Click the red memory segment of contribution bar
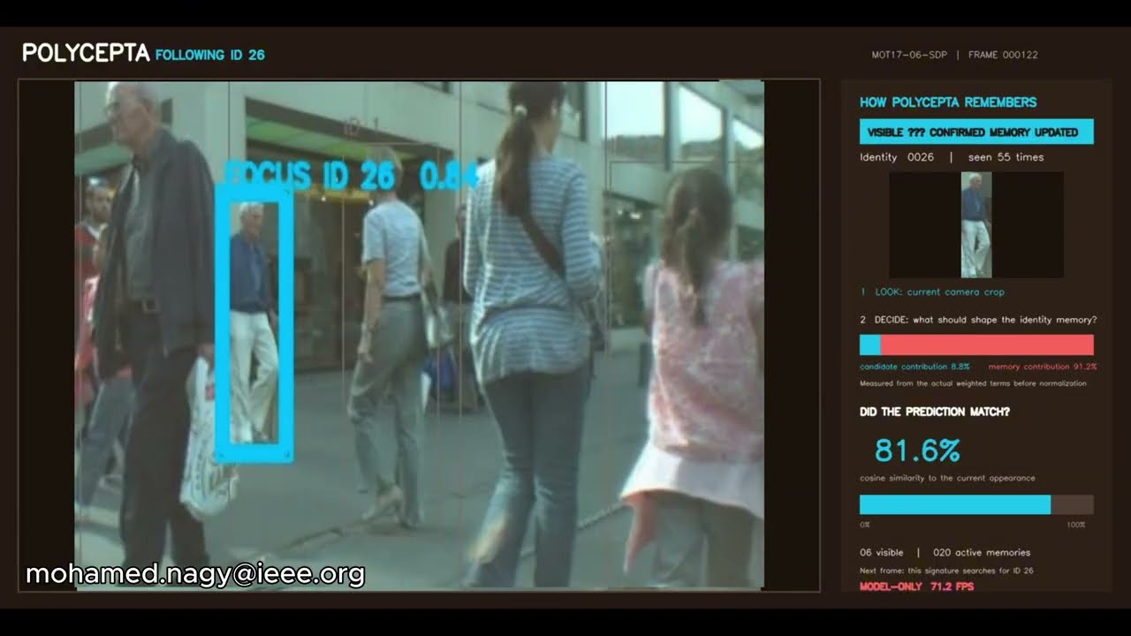 pyautogui.click(x=987, y=344)
